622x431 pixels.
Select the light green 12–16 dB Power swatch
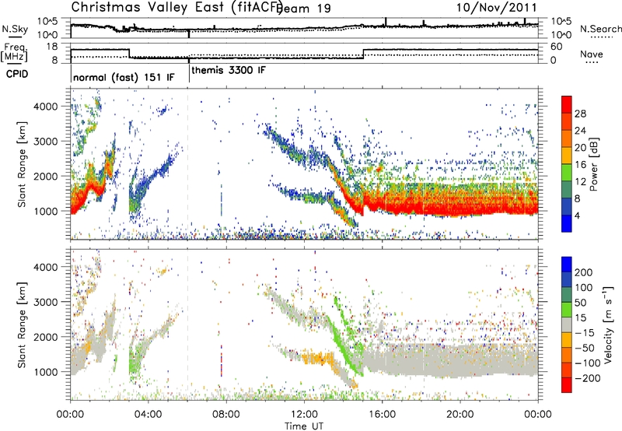coord(567,173)
